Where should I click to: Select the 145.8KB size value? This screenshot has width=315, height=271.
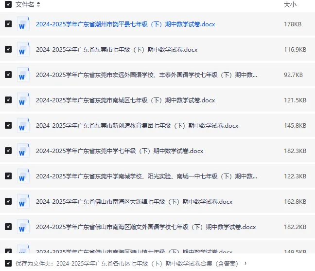295,126
